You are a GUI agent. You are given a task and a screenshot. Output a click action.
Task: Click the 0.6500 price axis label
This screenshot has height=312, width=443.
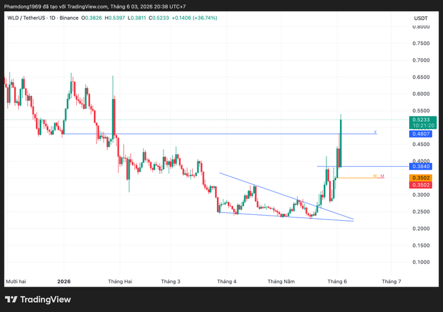coord(421,77)
